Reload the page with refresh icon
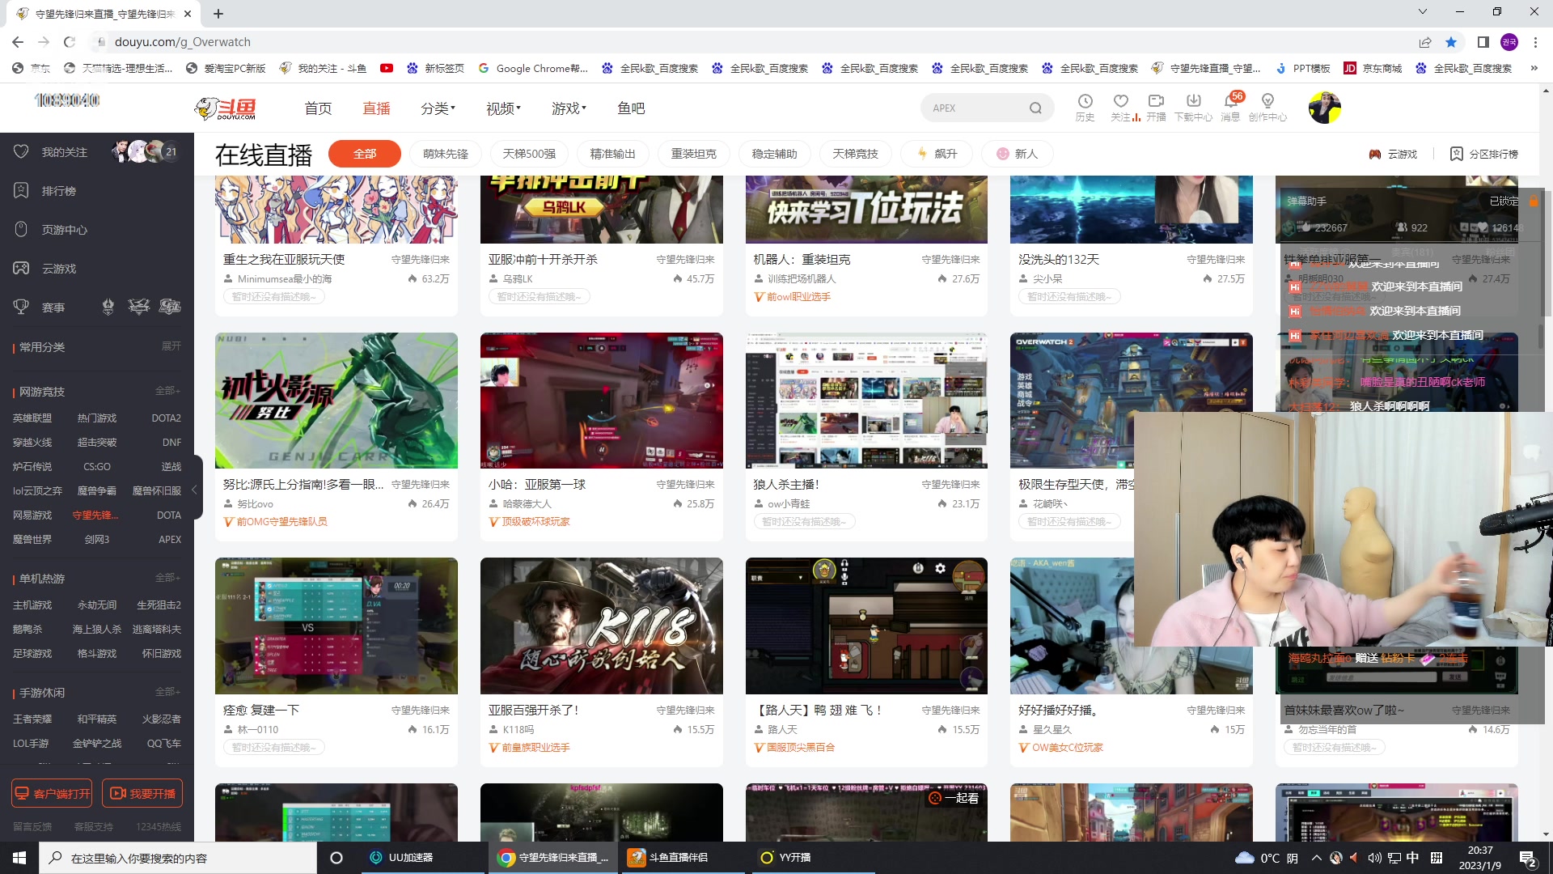Viewport: 1553px width, 874px height. click(x=70, y=42)
